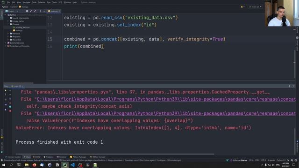
Task: Expand the Prepared folder
Action: (8, 36)
